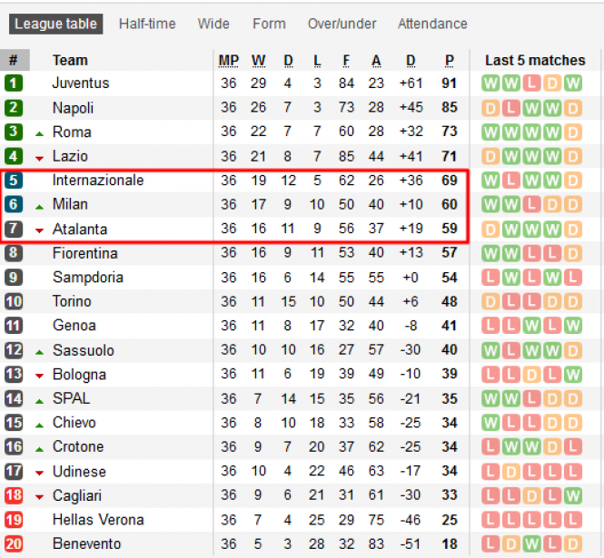Screen dimensions: 604x558
Task: Click the # rank column header
Action: pyautogui.click(x=15, y=60)
